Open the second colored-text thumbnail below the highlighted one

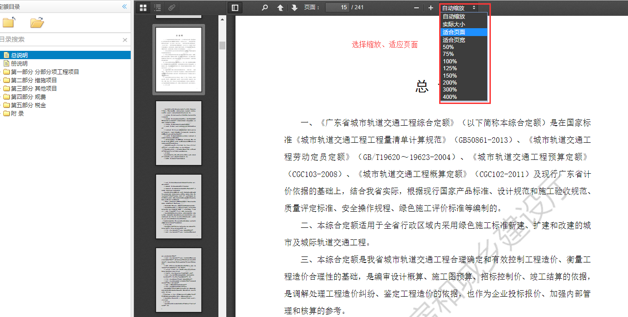click(x=179, y=207)
